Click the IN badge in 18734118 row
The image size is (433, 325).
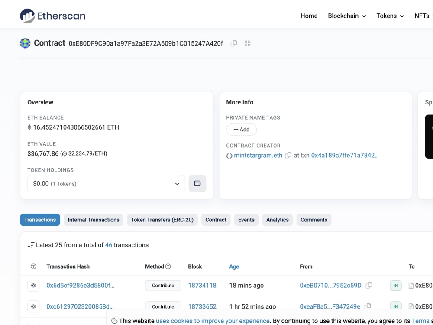pos(395,286)
